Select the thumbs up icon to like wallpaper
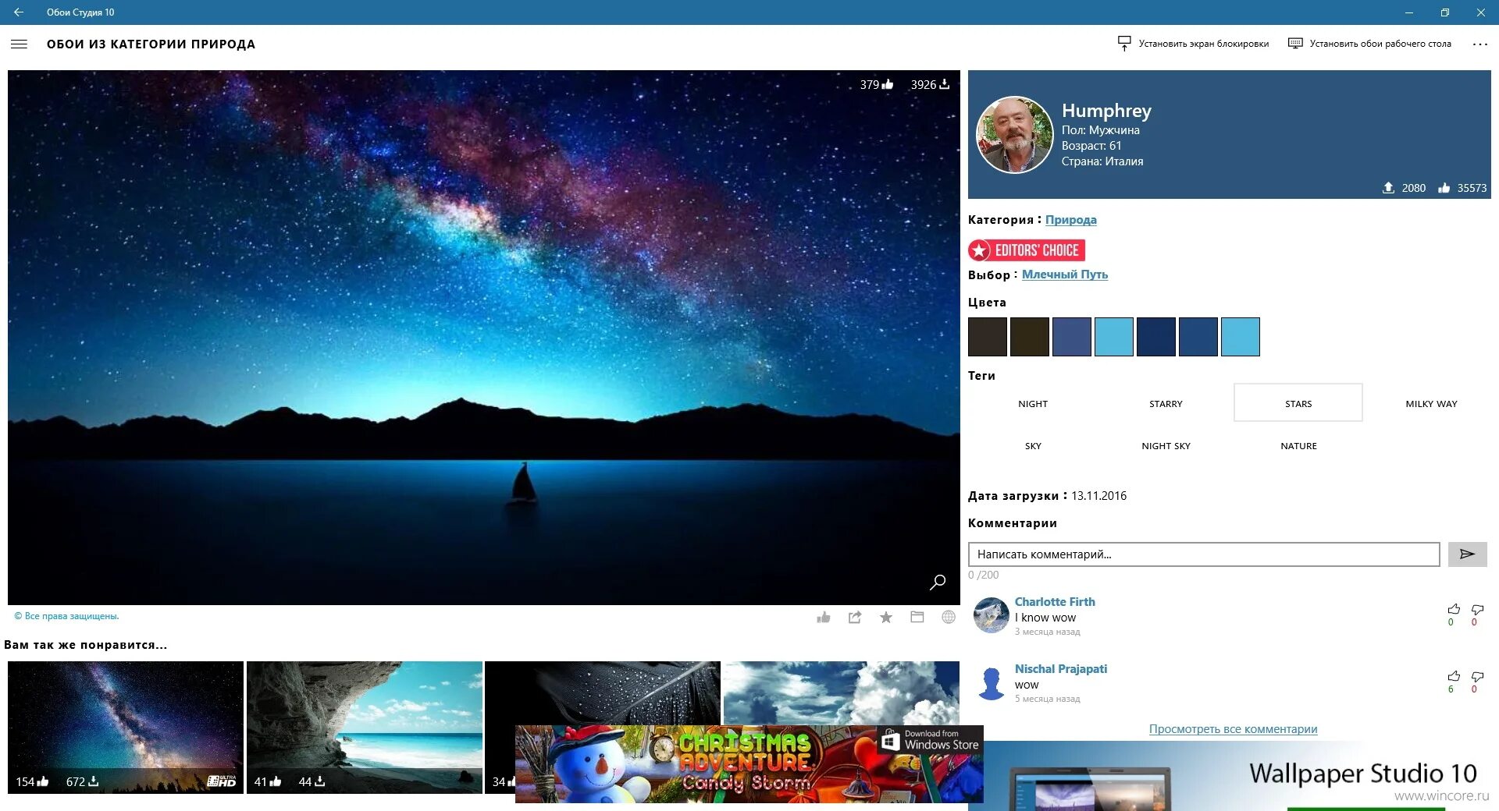 [x=824, y=617]
